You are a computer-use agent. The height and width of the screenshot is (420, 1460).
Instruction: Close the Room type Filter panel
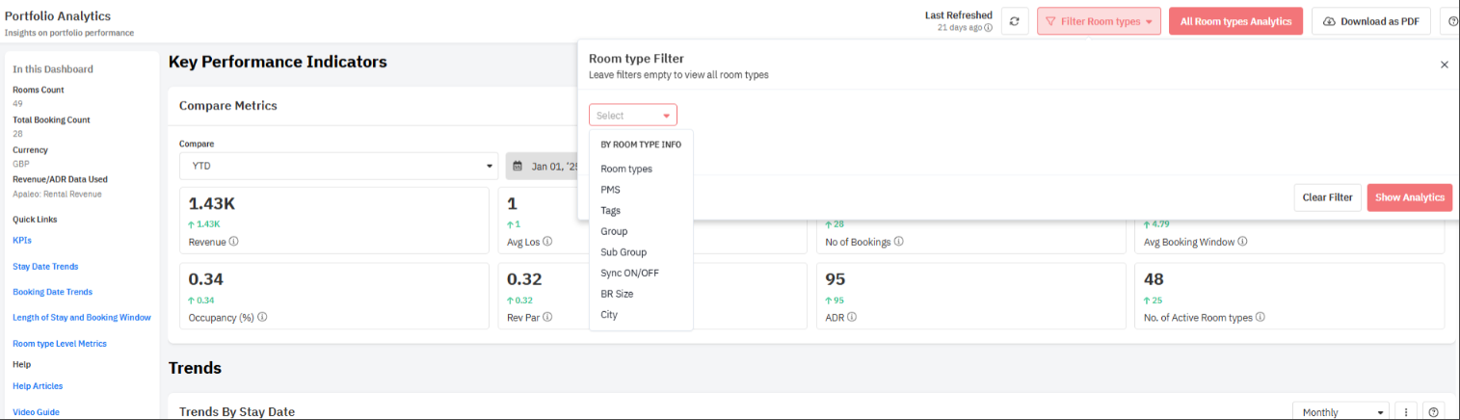click(x=1444, y=65)
